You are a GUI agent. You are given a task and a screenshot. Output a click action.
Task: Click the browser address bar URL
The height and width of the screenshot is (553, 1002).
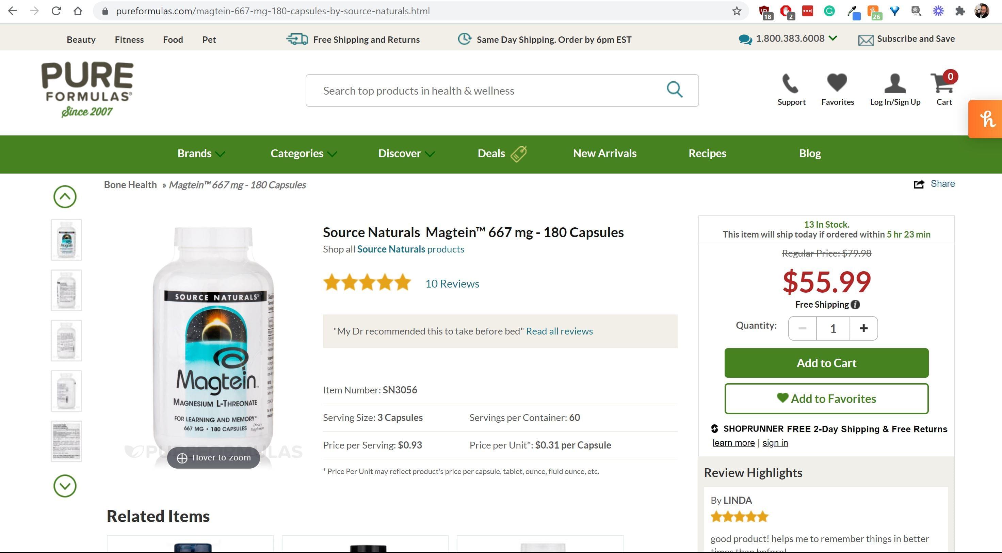(273, 11)
